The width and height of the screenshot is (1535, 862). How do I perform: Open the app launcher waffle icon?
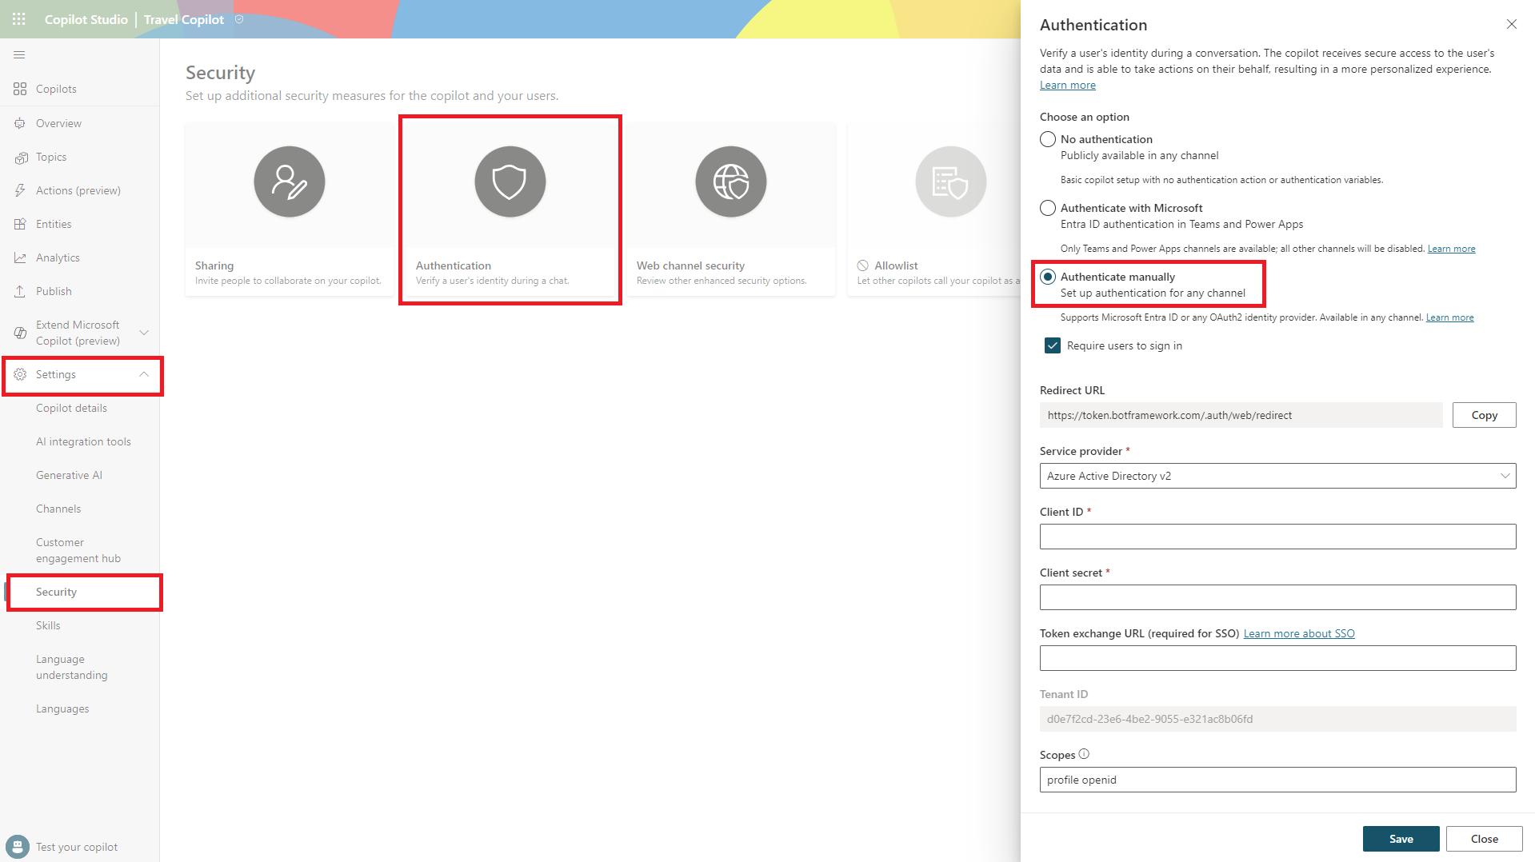coord(19,19)
